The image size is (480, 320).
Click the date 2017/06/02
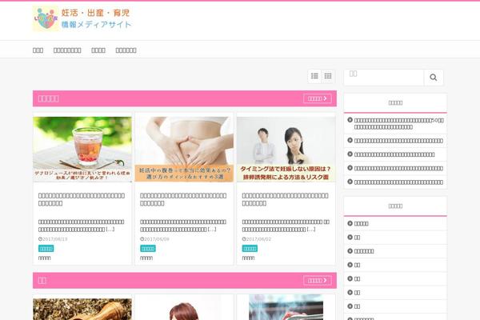(x=257, y=239)
